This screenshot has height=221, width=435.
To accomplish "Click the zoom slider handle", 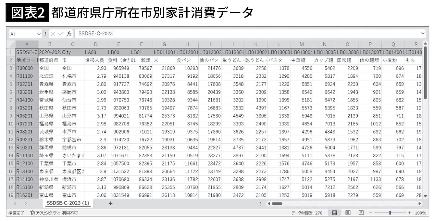I will (x=390, y=213).
